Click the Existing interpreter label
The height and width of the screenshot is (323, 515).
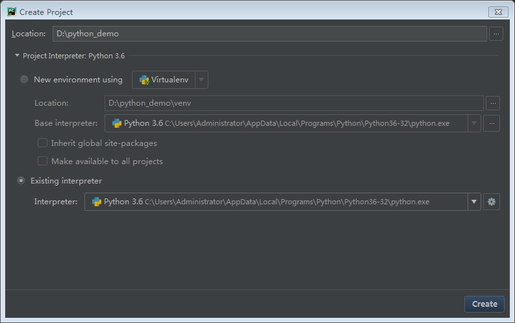pos(66,181)
